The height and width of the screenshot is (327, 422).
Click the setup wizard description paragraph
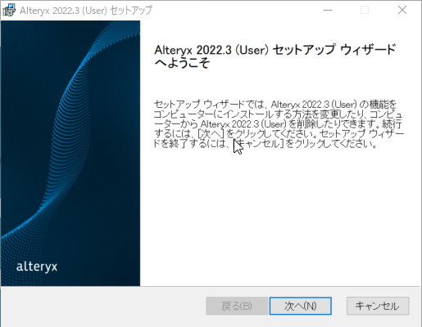pyautogui.click(x=279, y=124)
